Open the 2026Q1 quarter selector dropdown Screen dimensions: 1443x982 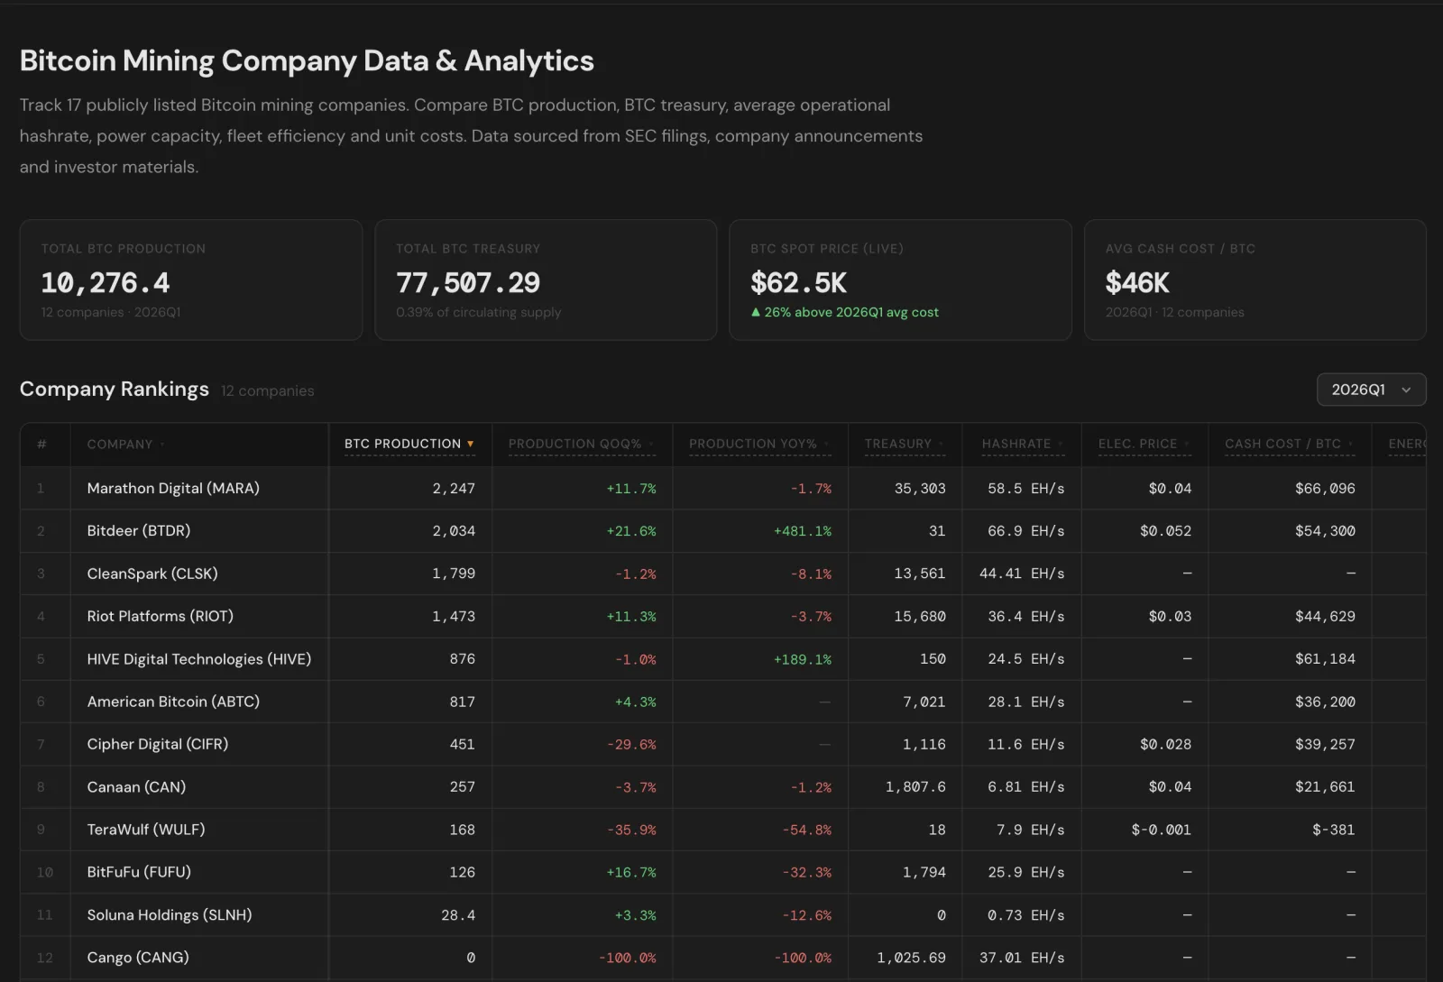1371,390
